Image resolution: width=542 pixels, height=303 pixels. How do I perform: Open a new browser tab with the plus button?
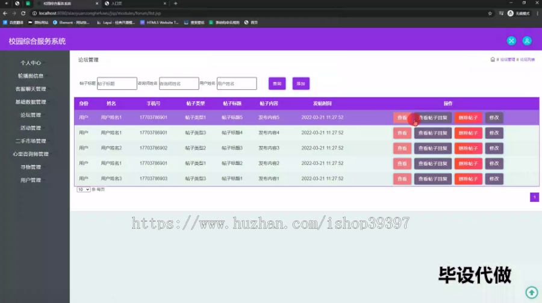(176, 4)
